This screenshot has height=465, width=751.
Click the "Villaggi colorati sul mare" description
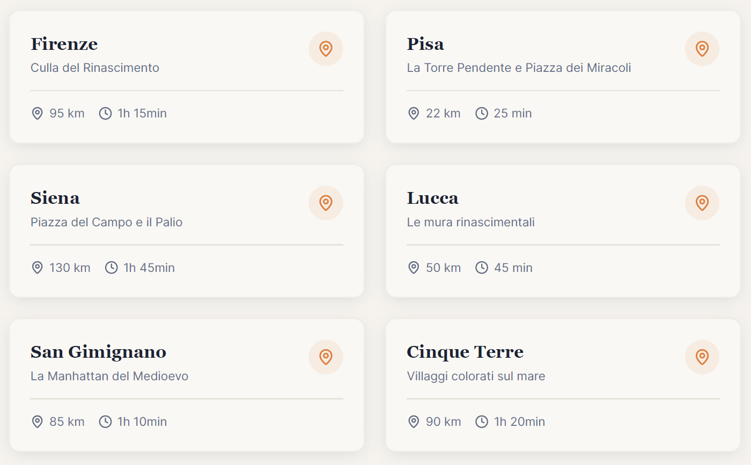pyautogui.click(x=476, y=376)
